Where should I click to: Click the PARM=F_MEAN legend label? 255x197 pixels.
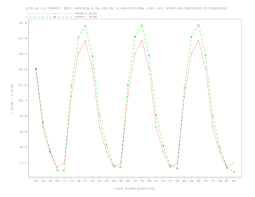86,17
